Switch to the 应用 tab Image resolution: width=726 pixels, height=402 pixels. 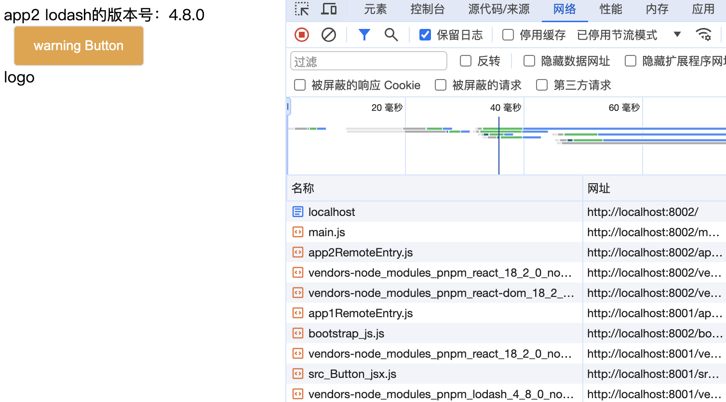click(x=703, y=9)
